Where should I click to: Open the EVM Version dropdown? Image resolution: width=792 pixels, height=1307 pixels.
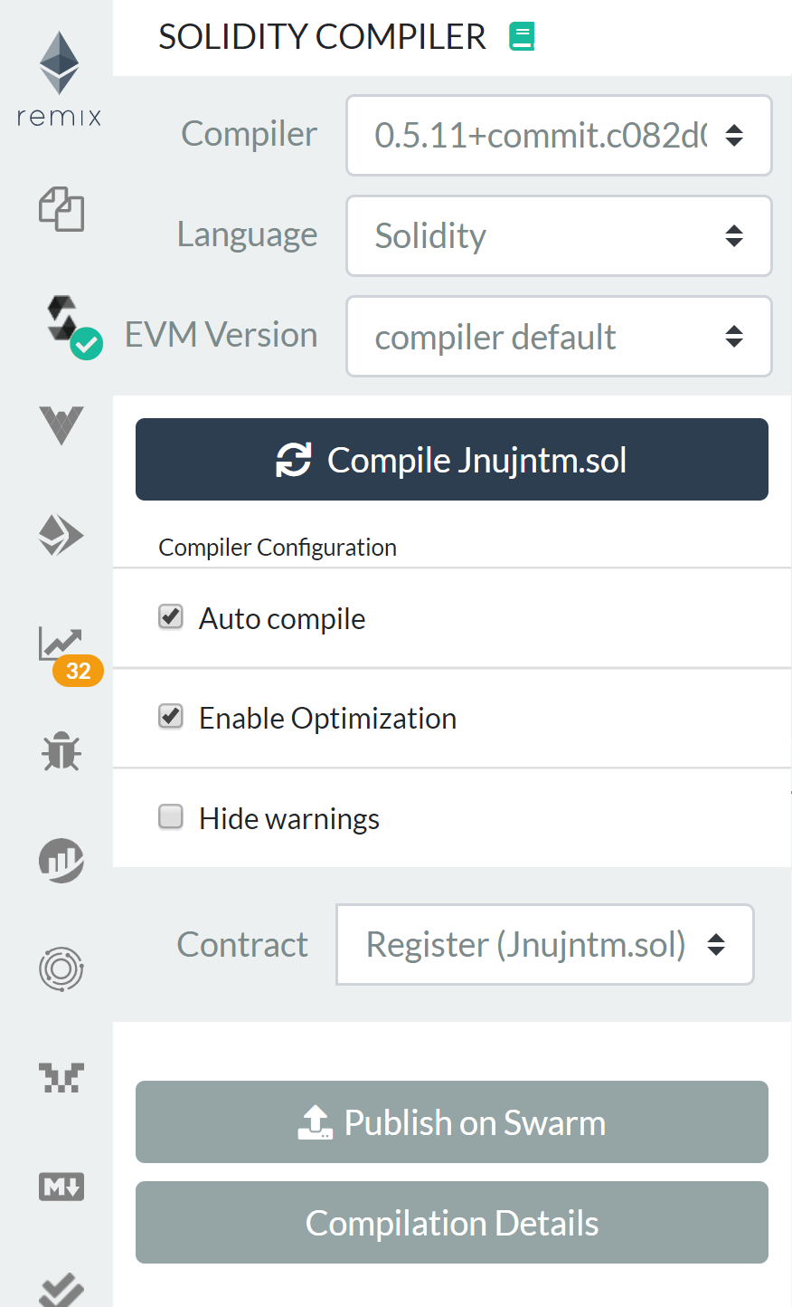pos(559,336)
